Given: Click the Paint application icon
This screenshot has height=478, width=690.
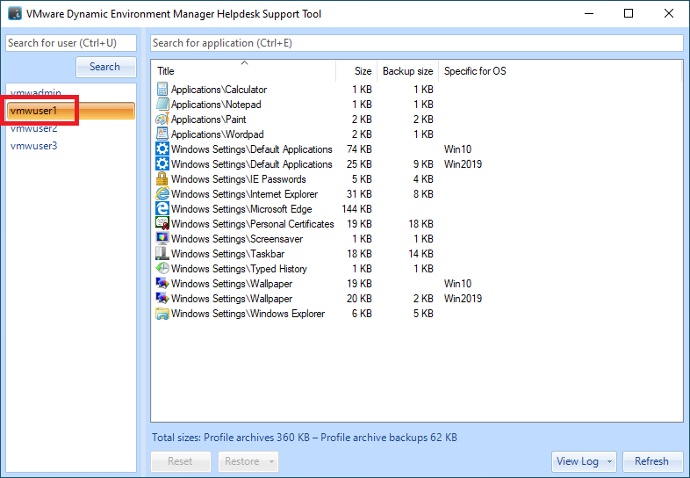Looking at the screenshot, I should click(x=162, y=119).
